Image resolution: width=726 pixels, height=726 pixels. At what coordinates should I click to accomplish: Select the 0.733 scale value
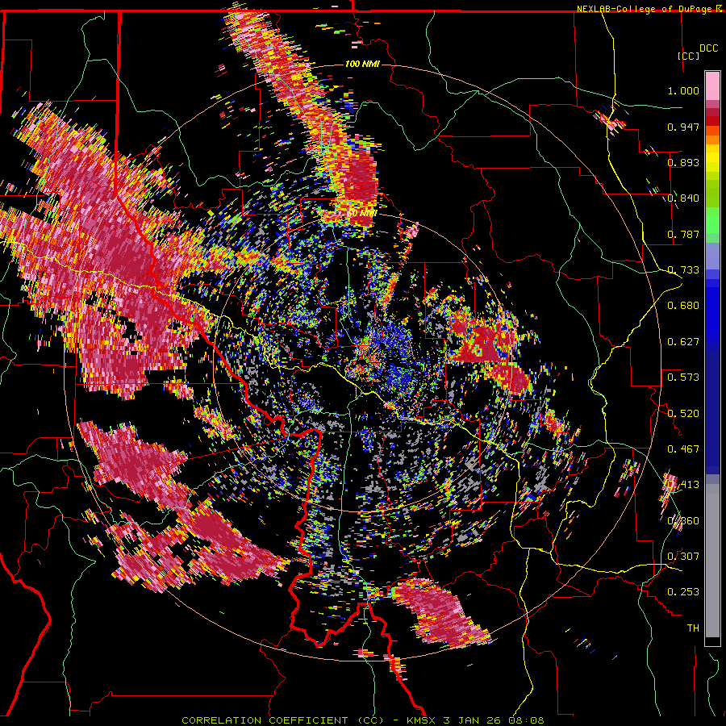(x=683, y=270)
